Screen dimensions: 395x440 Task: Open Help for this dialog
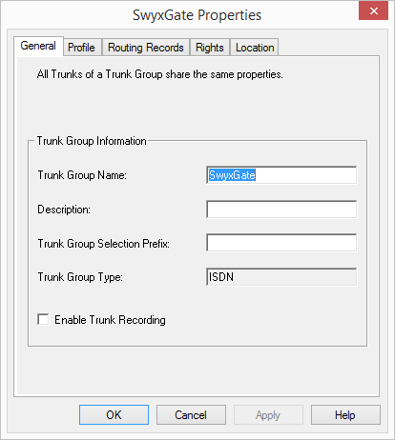click(345, 415)
